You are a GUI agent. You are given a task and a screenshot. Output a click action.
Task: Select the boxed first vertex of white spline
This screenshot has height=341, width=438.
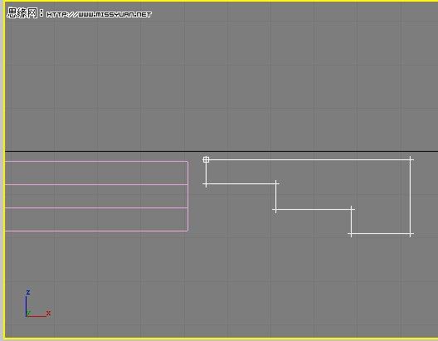[x=207, y=159]
